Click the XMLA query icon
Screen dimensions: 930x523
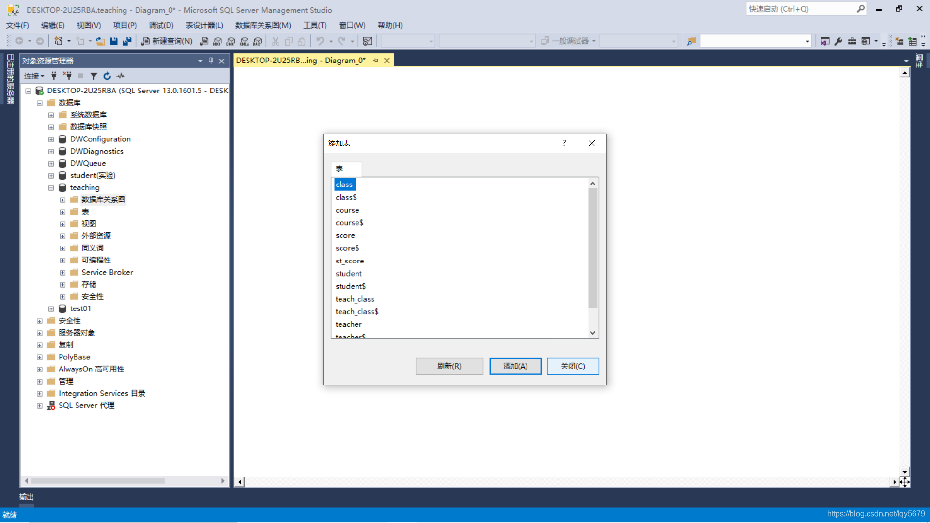coord(244,41)
